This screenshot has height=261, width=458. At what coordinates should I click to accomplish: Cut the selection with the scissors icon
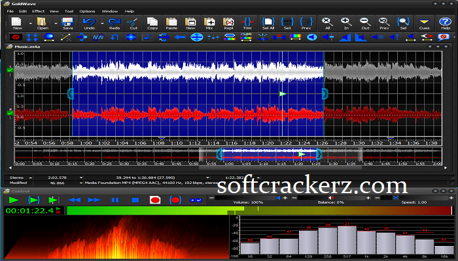tap(133, 23)
